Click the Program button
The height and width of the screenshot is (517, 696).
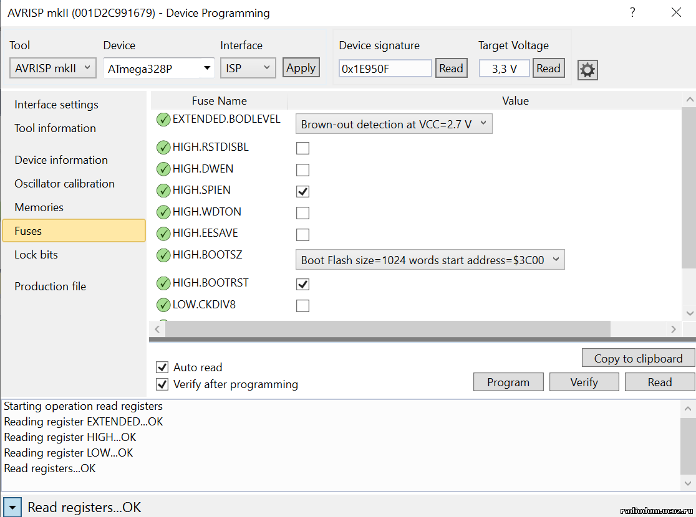click(x=508, y=382)
